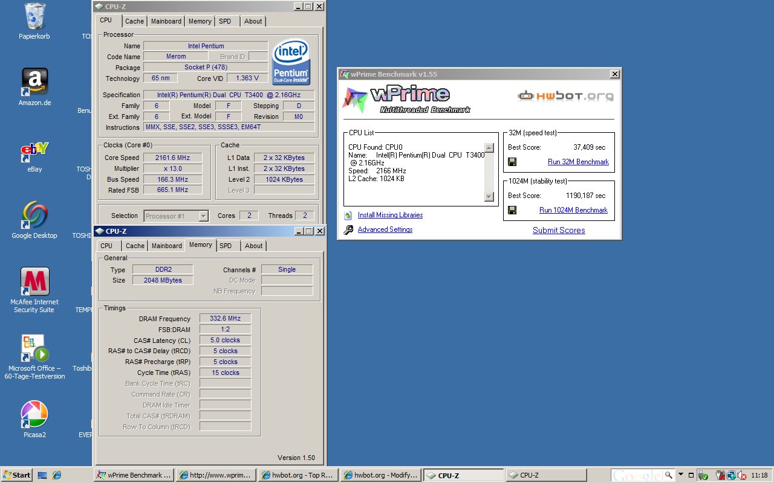This screenshot has height=483, width=774.
Task: Switch to www.wprime taskbar browser button
Action: pyautogui.click(x=216, y=475)
